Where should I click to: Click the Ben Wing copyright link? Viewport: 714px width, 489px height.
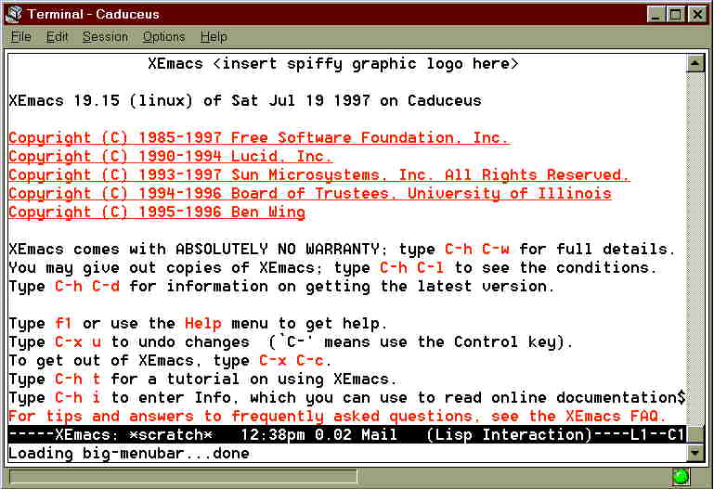[x=157, y=212]
